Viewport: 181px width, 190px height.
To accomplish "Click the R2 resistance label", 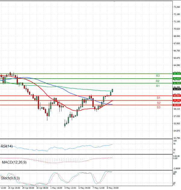I will click(x=158, y=81).
